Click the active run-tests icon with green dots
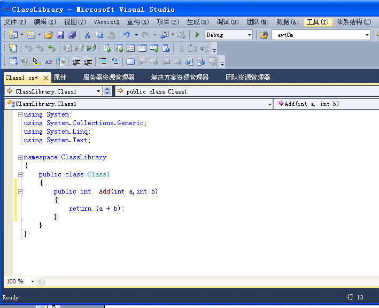This screenshot has width=379, height=308. [x=51, y=48]
